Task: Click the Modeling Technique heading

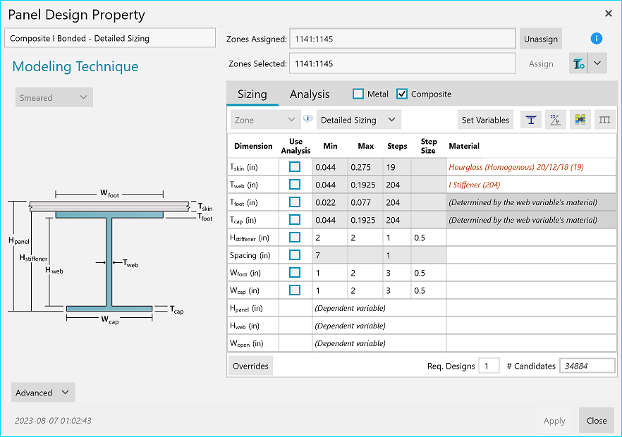Action: point(75,66)
